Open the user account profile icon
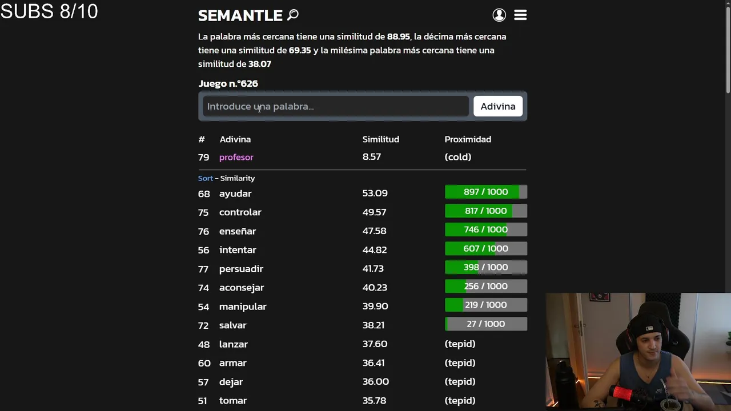The image size is (731, 411). click(499, 15)
